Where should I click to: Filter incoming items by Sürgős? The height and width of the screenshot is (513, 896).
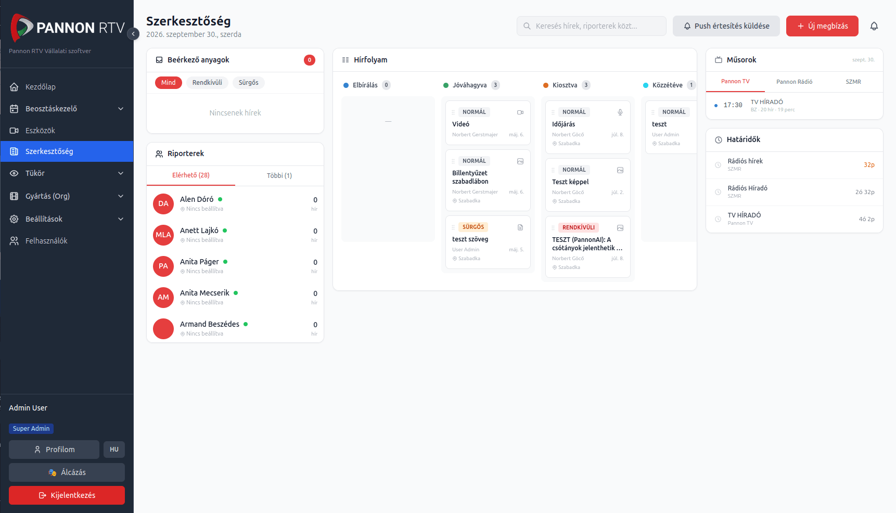pos(248,83)
